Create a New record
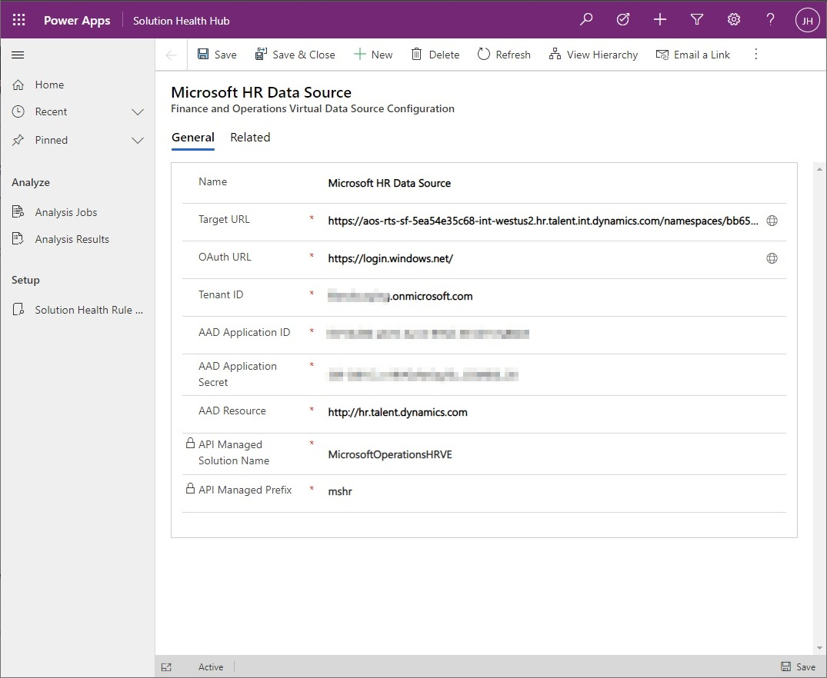The image size is (827, 678). click(373, 55)
